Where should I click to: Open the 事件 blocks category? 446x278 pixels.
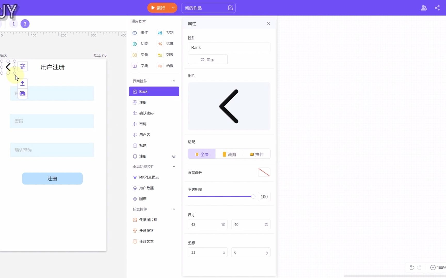[x=140, y=33]
